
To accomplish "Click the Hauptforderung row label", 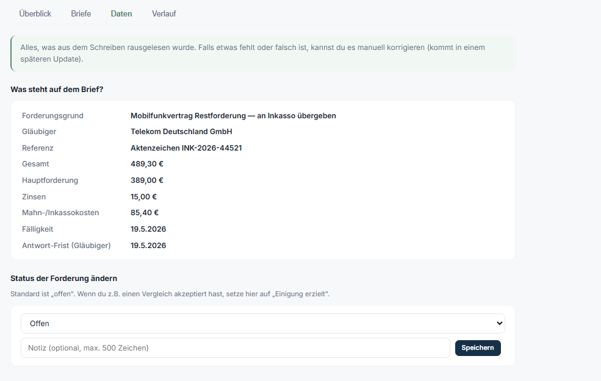I will (50, 180).
